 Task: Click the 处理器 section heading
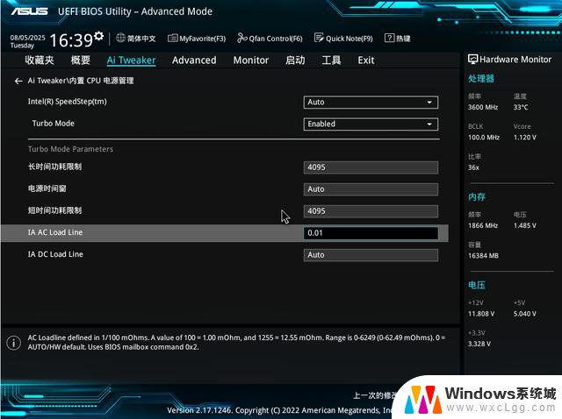click(481, 78)
